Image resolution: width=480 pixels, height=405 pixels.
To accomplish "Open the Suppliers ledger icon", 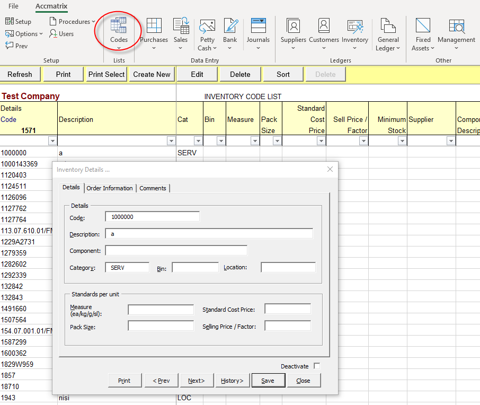I will 293,31.
